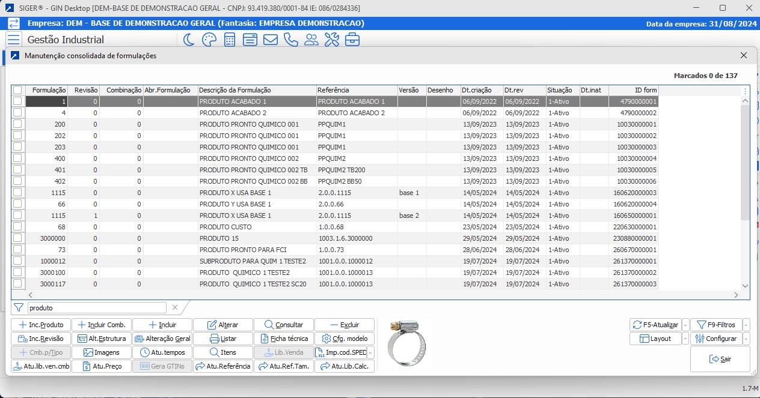
Task: Tick the checkbox for PRODUTO CUSTO row
Action: coord(17,226)
